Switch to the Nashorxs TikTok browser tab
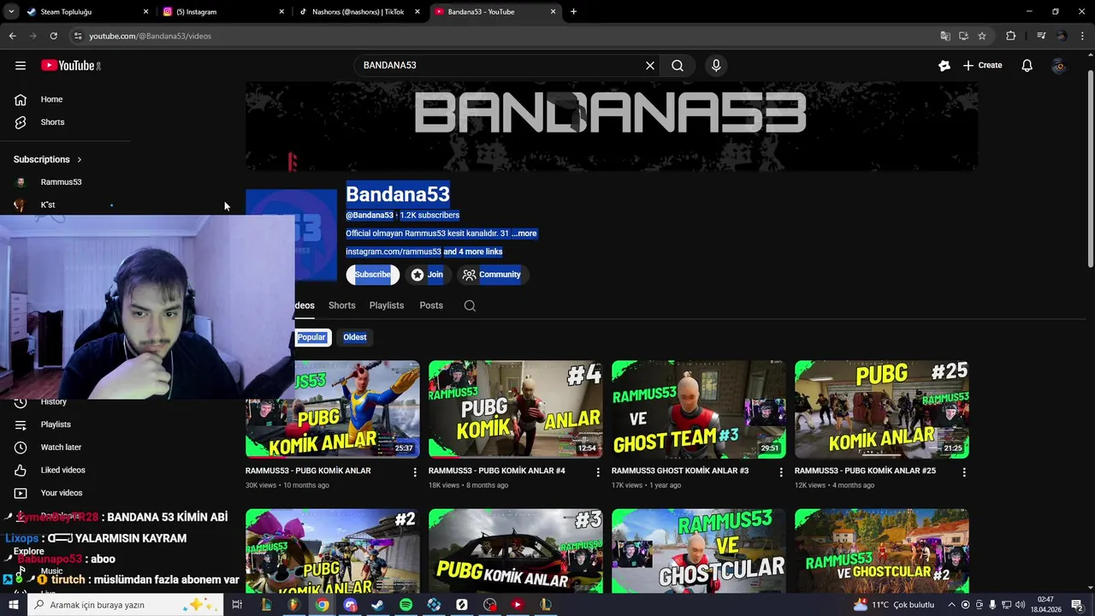The height and width of the screenshot is (616, 1095). 359,12
